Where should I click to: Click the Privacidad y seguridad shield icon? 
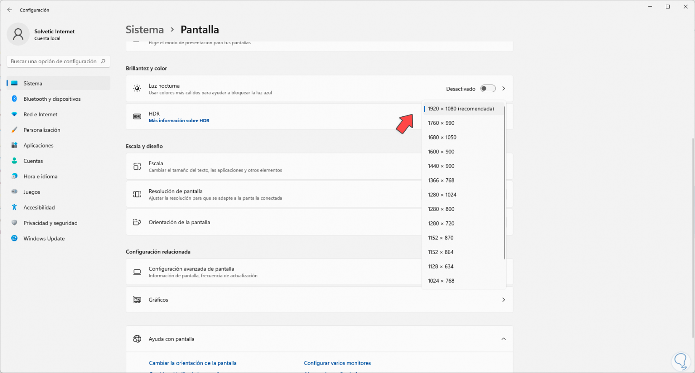[x=14, y=223]
